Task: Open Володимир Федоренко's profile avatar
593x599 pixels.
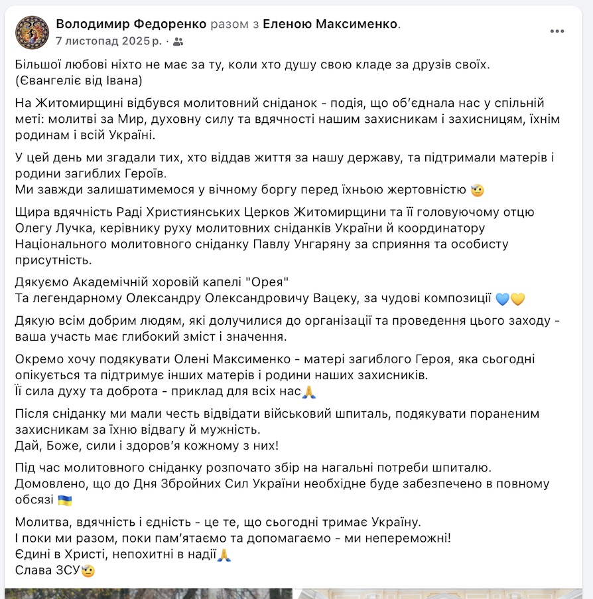Action: (x=32, y=33)
